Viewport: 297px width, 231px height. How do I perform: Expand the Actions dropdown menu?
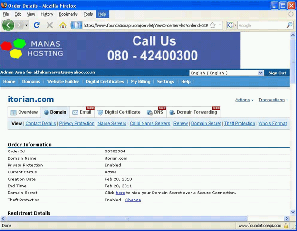click(x=244, y=100)
